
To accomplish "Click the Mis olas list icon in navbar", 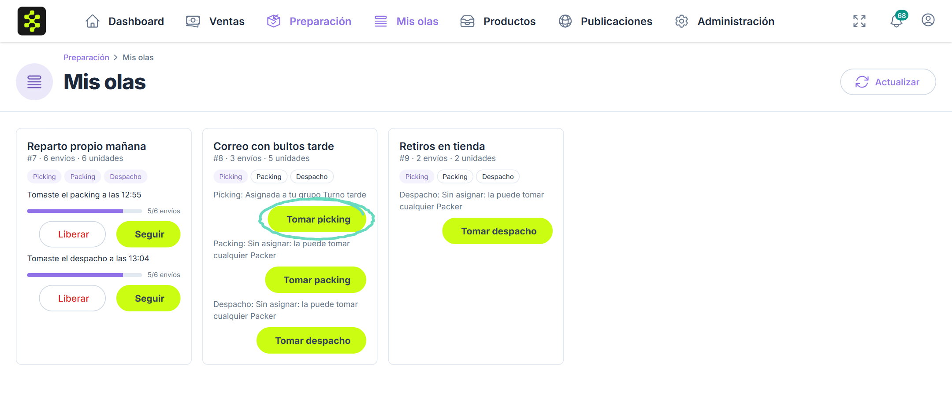I will [x=381, y=21].
